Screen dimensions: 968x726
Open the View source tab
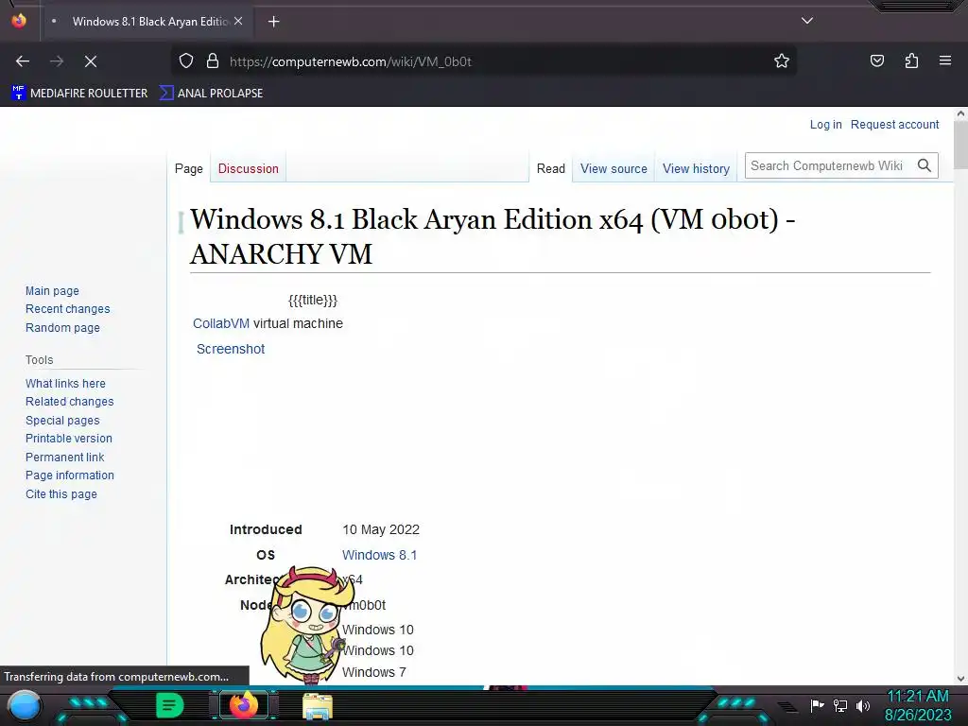click(x=614, y=168)
